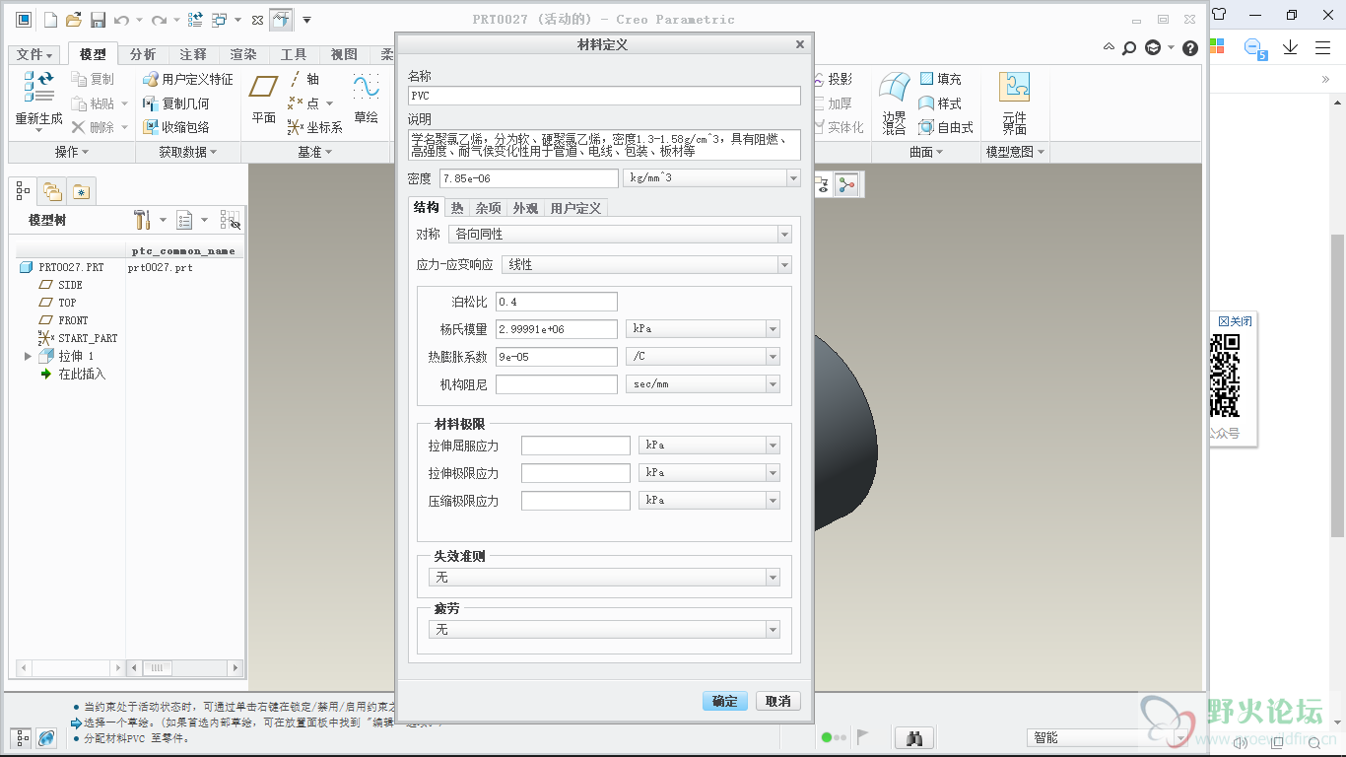
Task: Open file via the folder icon
Action: coord(73,20)
